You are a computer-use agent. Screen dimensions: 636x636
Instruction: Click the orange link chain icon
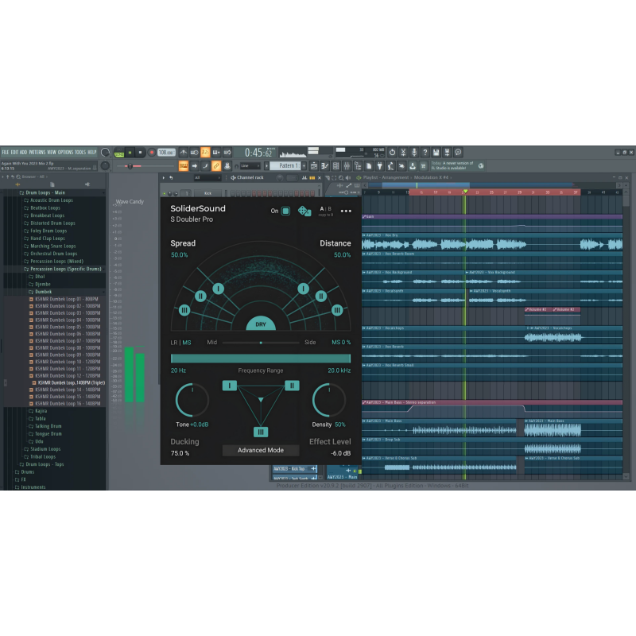(216, 166)
